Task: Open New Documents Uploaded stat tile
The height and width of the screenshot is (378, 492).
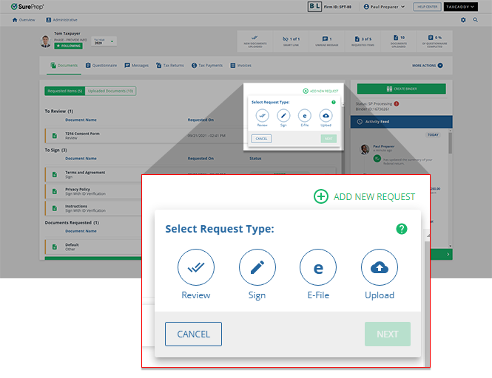Action: 255,41
